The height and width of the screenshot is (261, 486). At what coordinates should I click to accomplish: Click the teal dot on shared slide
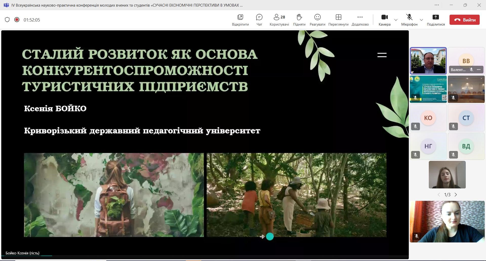click(270, 236)
